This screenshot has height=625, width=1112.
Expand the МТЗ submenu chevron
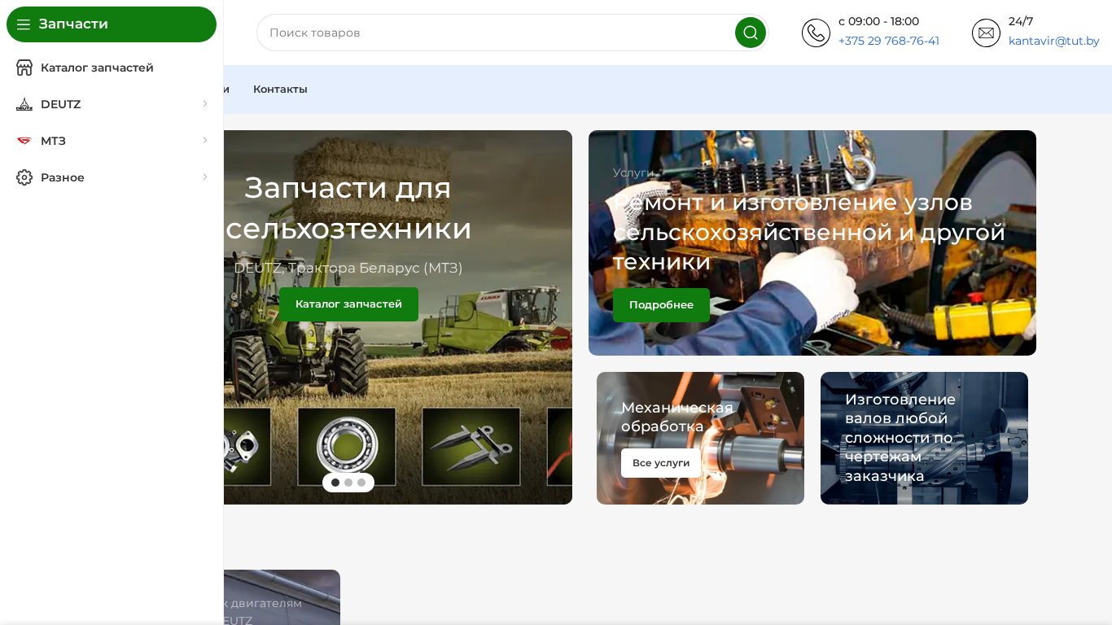click(205, 141)
